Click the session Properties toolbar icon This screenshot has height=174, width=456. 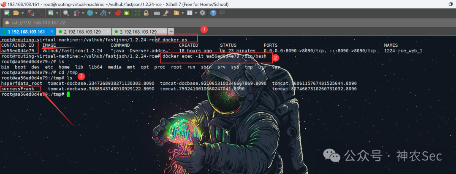[51, 13]
